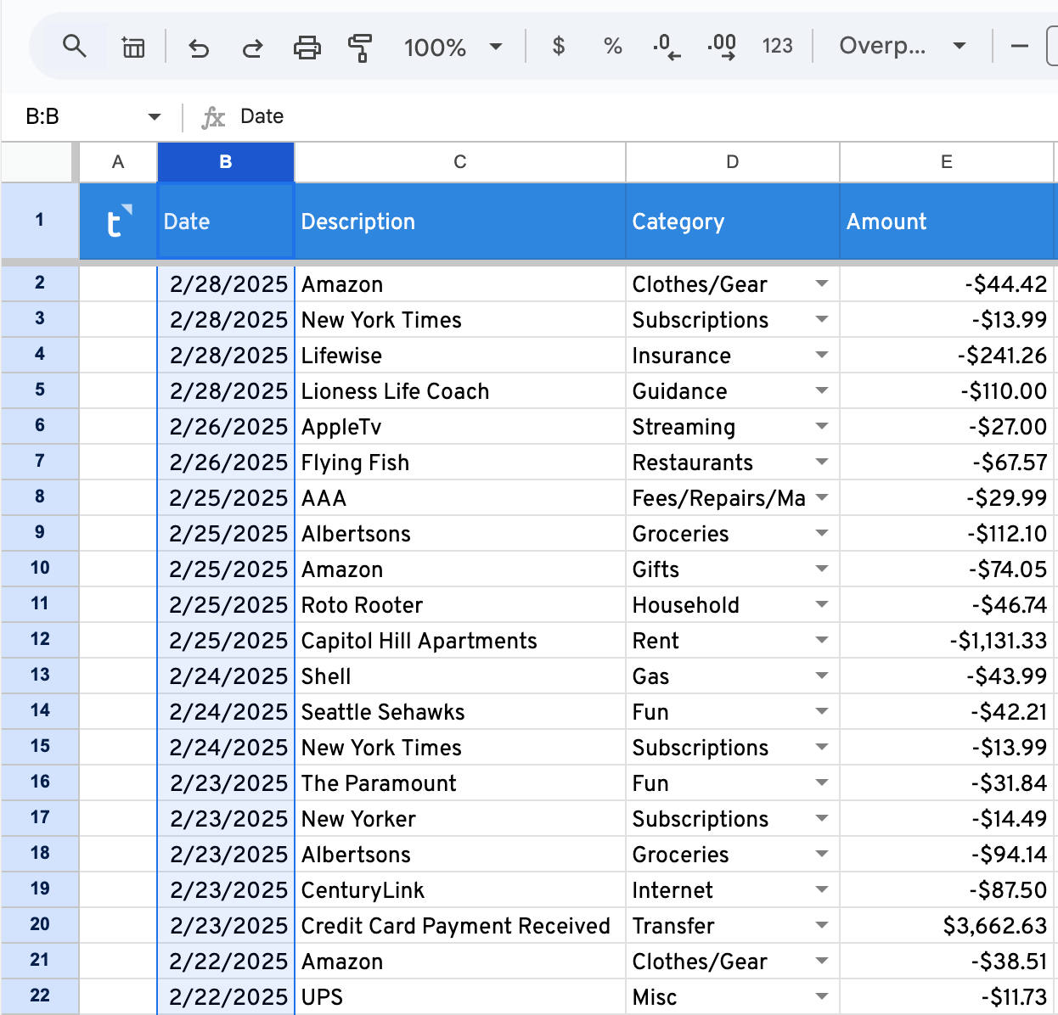
Task: Format as currency with dollar icon
Action: [x=559, y=46]
